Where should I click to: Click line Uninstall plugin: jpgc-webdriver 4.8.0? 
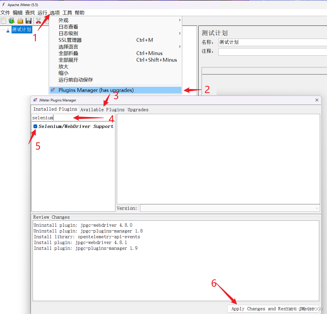point(83,225)
